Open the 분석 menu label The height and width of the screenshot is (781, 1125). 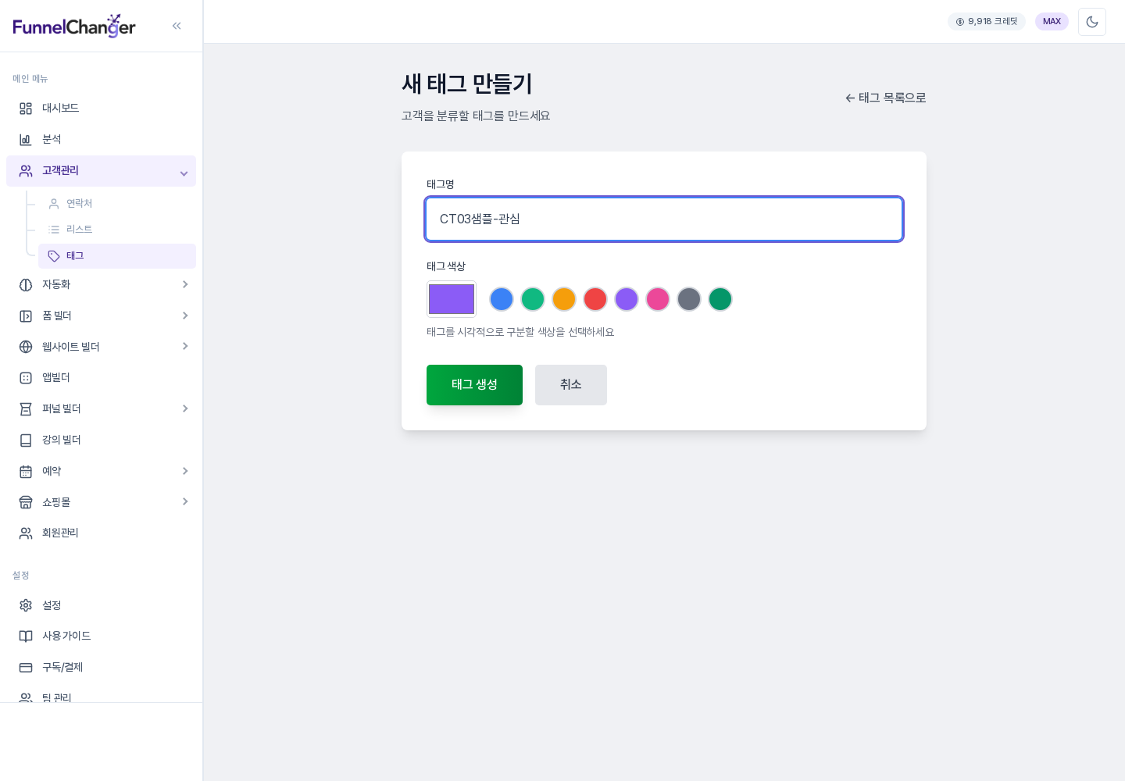[x=52, y=139]
